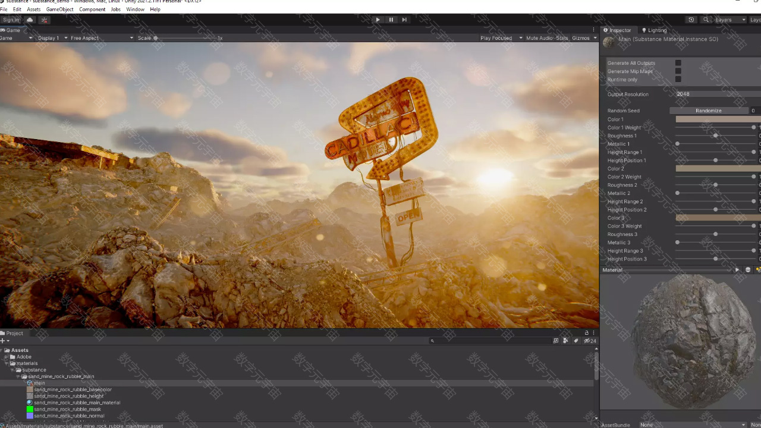The image size is (761, 428).
Task: Open version control collab icon next to cloud
Action: [x=44, y=20]
